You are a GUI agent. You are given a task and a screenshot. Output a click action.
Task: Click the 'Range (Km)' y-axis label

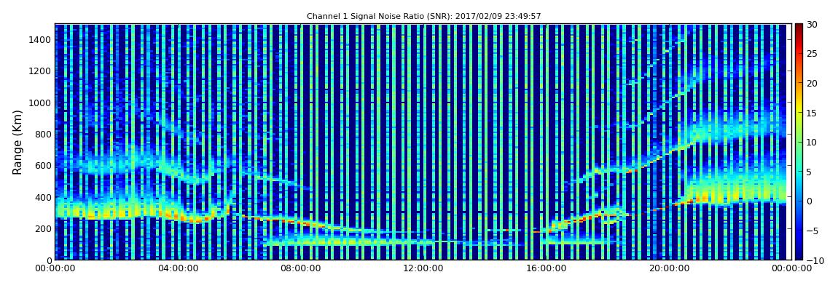coord(17,142)
